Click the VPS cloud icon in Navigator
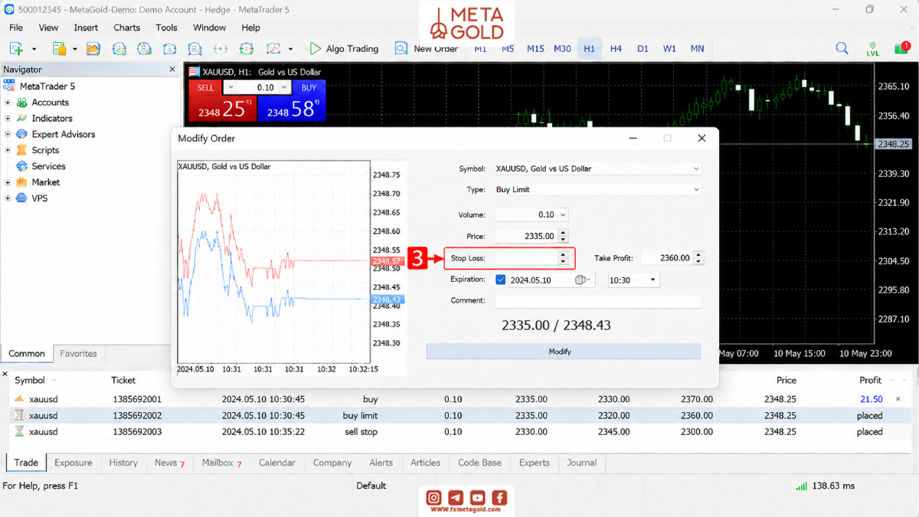This screenshot has height=517, width=919. [21, 198]
